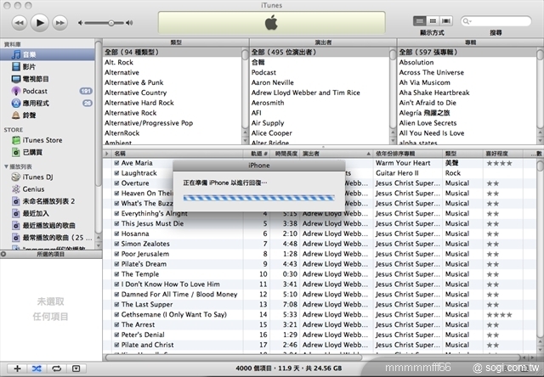Viewport: 544px width, 377px height.
Task: Uncheck the Hosanna song checkbox
Action: click(x=116, y=234)
